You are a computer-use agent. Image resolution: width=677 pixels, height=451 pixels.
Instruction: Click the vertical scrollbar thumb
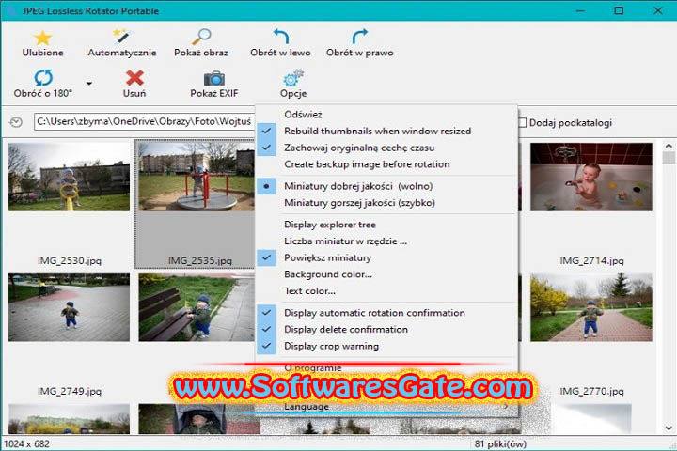pos(669,158)
